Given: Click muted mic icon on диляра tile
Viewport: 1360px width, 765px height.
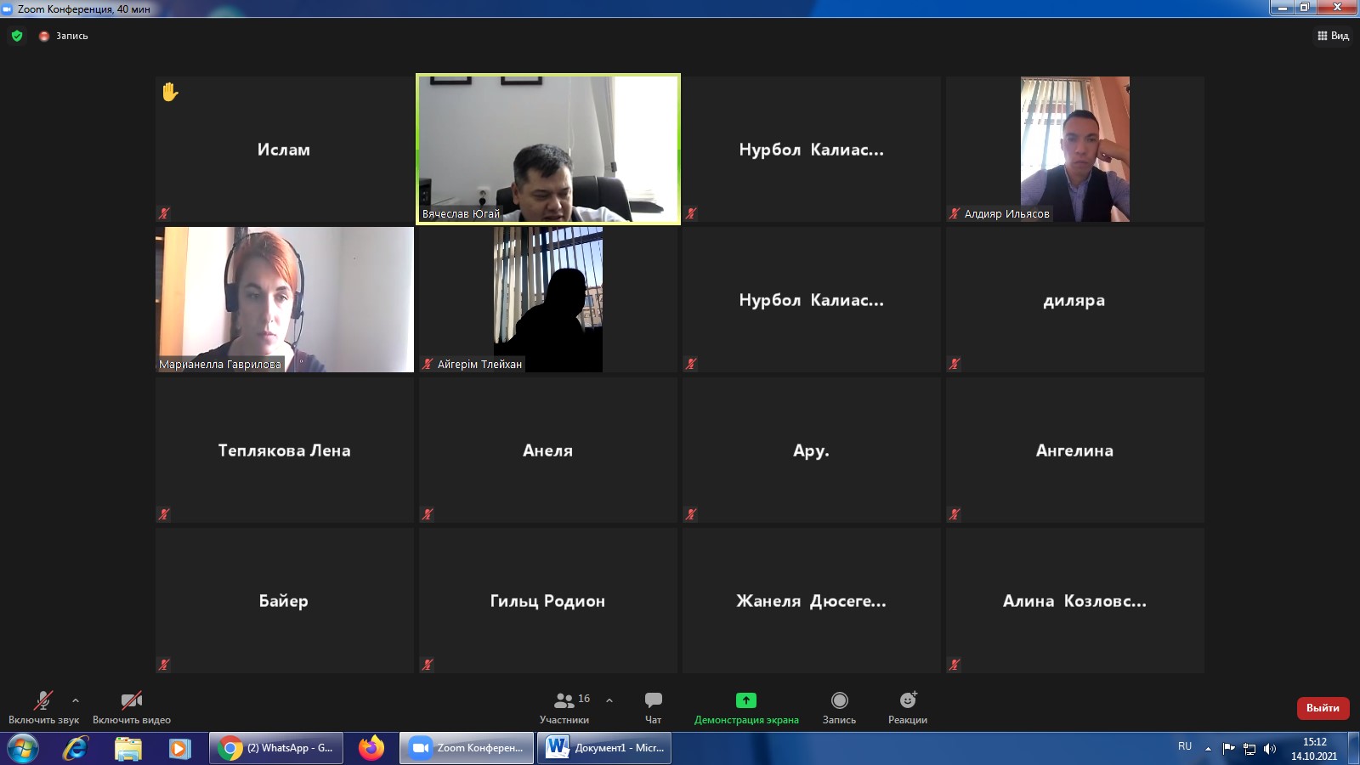Looking at the screenshot, I should coord(955,364).
